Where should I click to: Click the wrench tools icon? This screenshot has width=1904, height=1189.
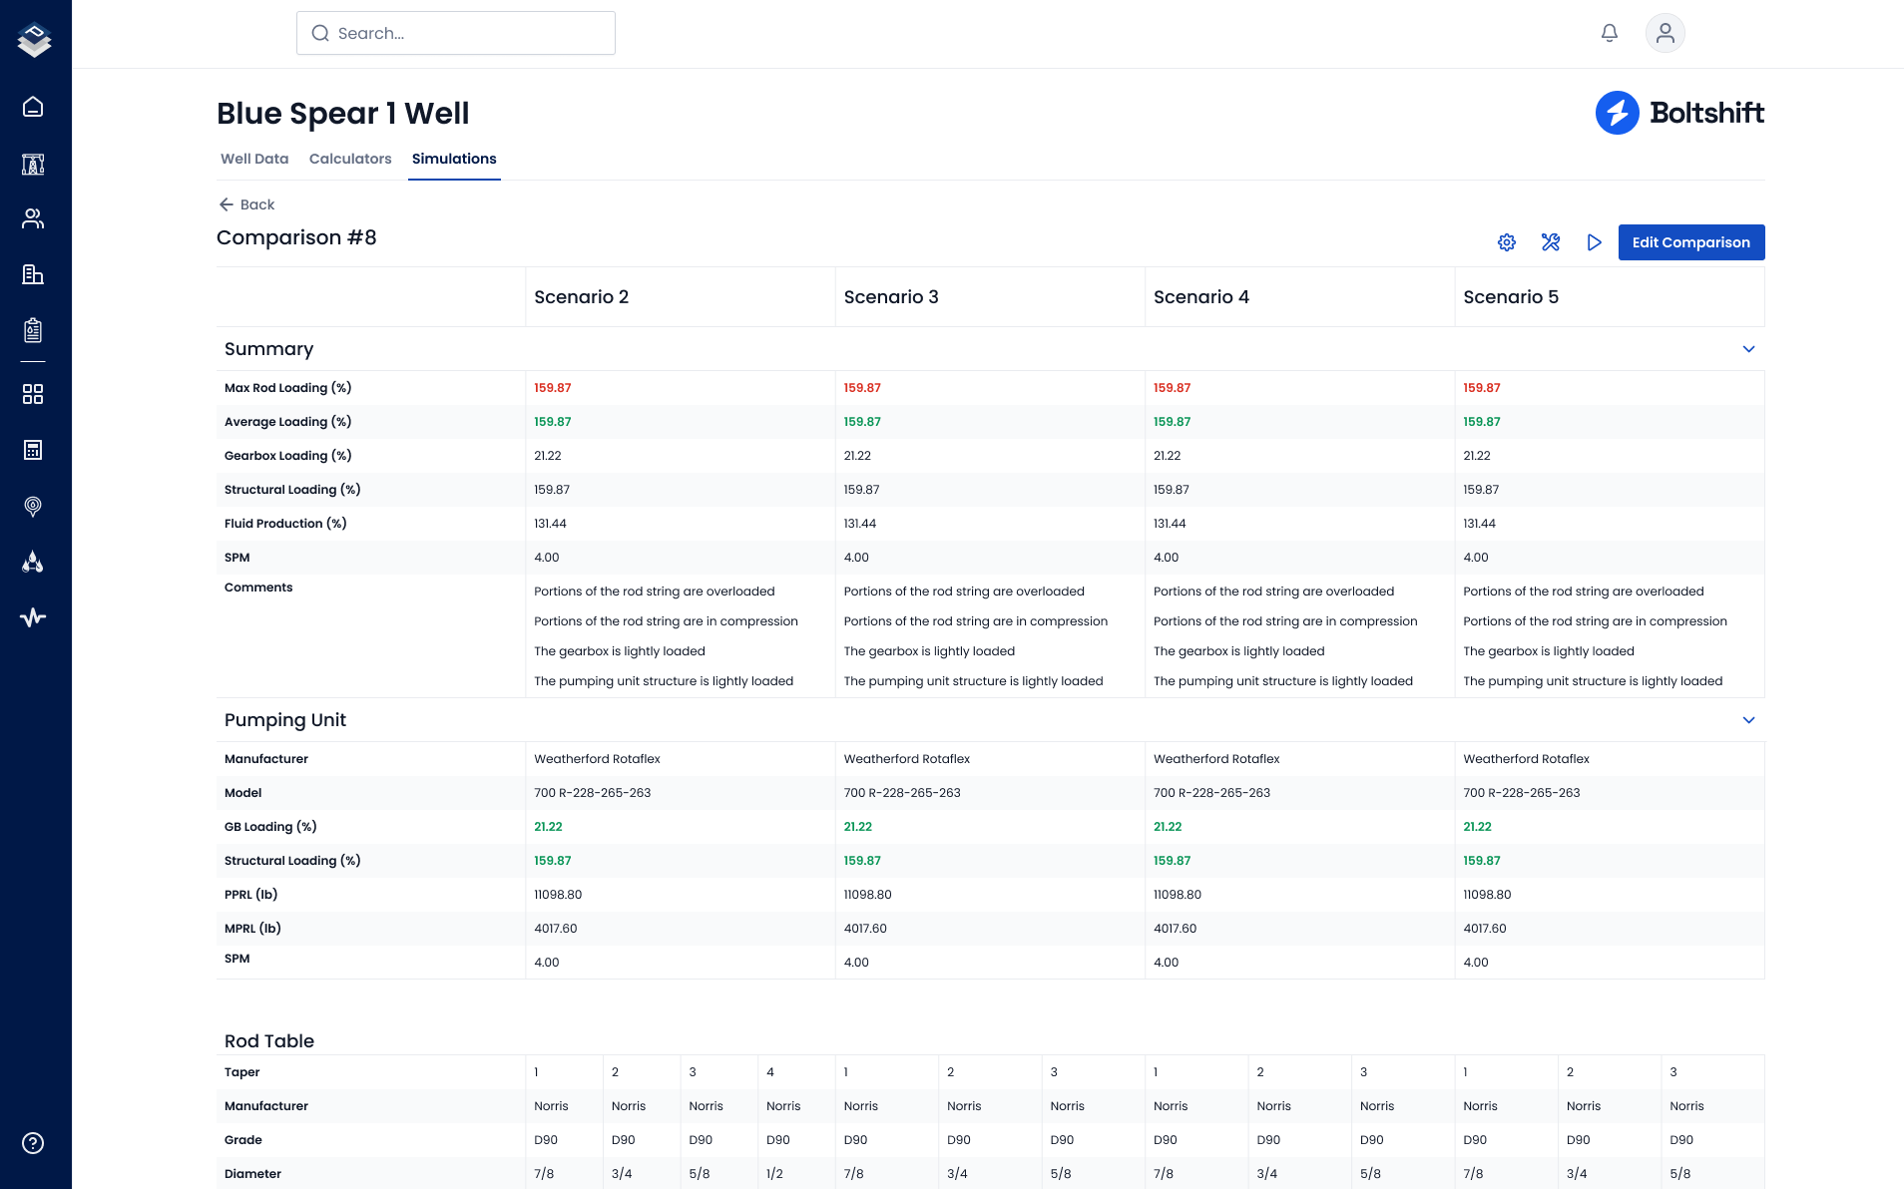pos(1550,242)
